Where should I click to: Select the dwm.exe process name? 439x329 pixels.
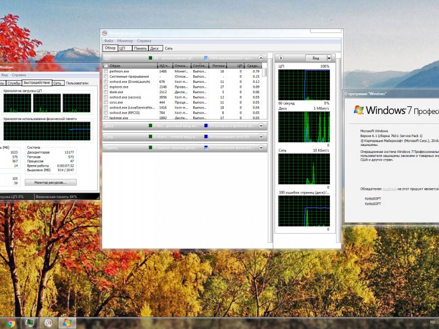pos(116,92)
